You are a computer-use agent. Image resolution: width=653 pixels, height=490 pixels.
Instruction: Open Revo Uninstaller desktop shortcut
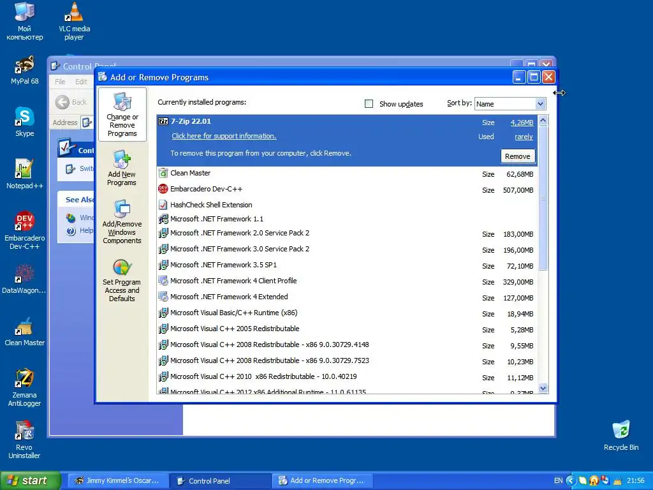(25, 431)
